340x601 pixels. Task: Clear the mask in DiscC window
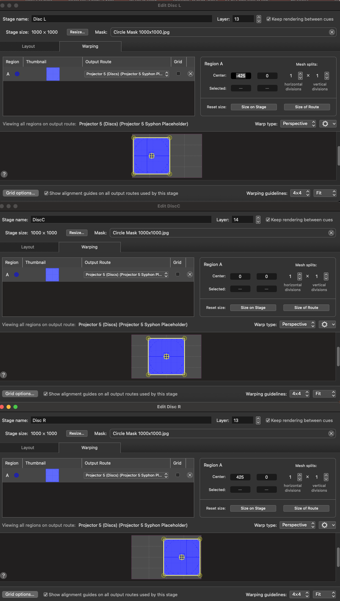331,233
